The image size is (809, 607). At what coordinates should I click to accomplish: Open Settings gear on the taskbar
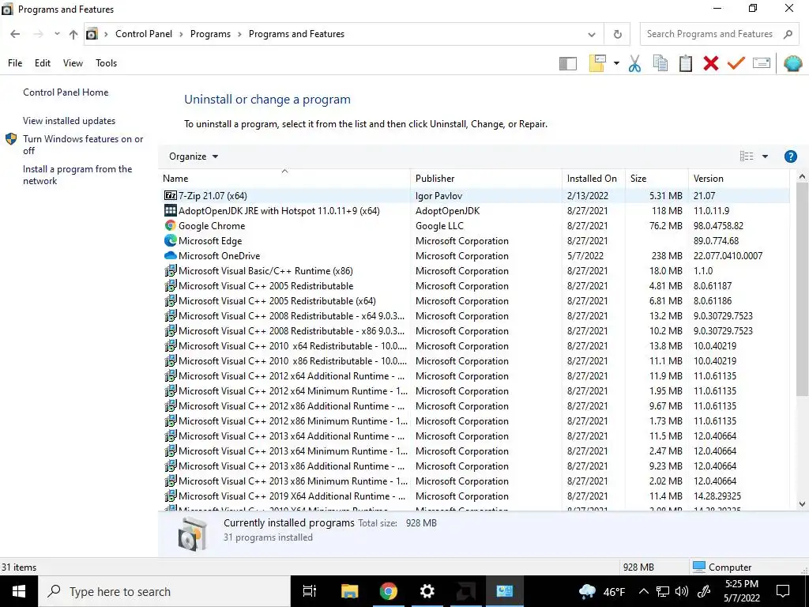click(427, 591)
